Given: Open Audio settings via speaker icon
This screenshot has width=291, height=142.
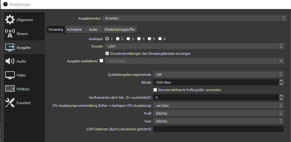Looking at the screenshot, I should click(10, 61).
